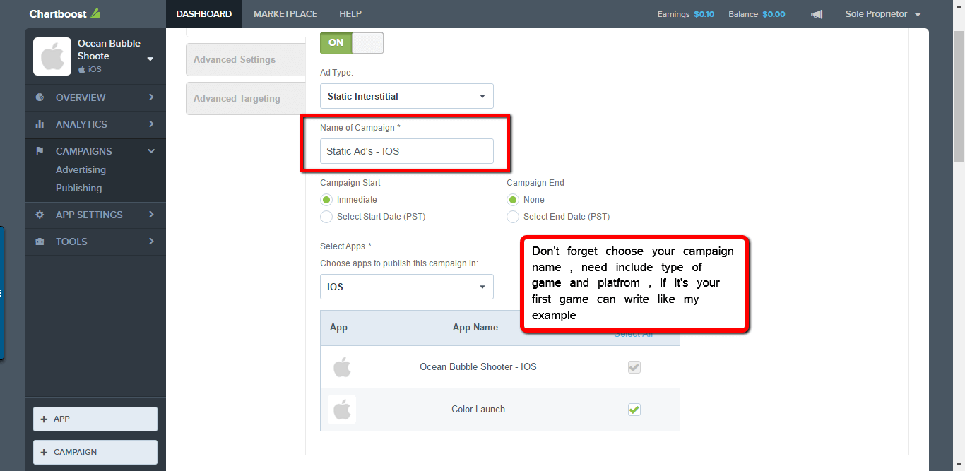Click the megaphone announcements icon
The height and width of the screenshot is (471, 965).
pos(816,14)
